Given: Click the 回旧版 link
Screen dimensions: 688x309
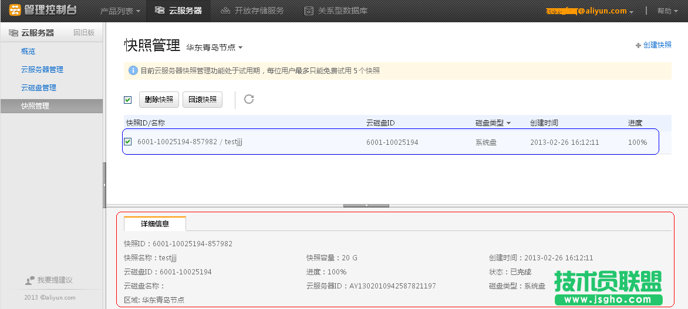Looking at the screenshot, I should point(84,32).
